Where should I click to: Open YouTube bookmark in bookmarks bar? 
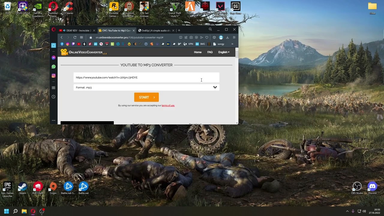pyautogui.click(x=79, y=44)
